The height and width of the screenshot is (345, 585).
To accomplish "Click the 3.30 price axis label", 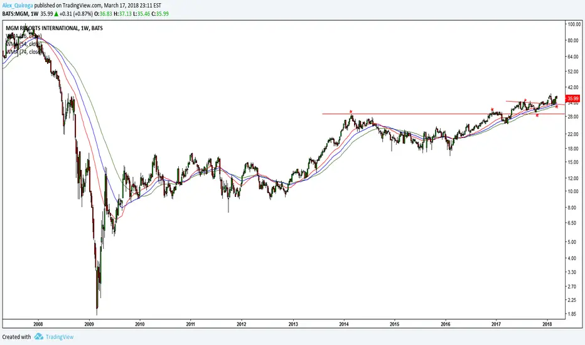I will (x=572, y=272).
